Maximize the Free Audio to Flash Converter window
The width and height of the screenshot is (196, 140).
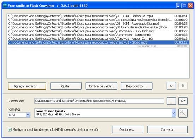coord(184,6)
